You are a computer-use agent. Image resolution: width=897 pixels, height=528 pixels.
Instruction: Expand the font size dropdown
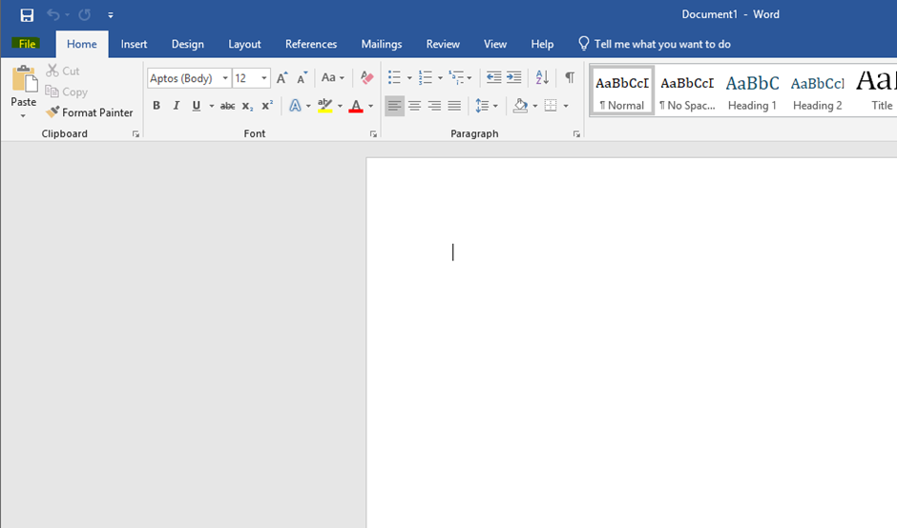tap(264, 78)
